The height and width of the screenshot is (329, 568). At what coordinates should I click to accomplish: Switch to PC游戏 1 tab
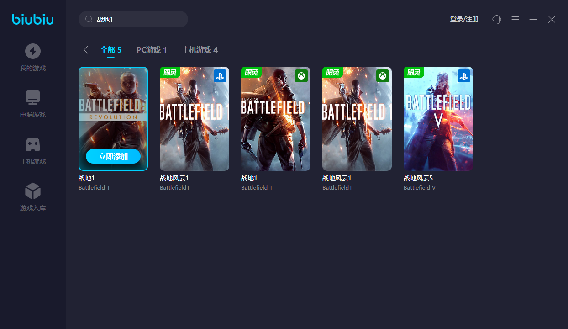(152, 50)
